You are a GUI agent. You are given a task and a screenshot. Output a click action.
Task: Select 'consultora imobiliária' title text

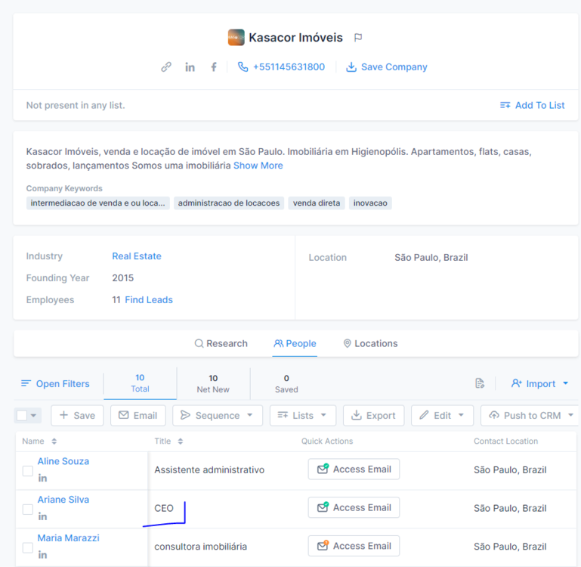pos(200,547)
